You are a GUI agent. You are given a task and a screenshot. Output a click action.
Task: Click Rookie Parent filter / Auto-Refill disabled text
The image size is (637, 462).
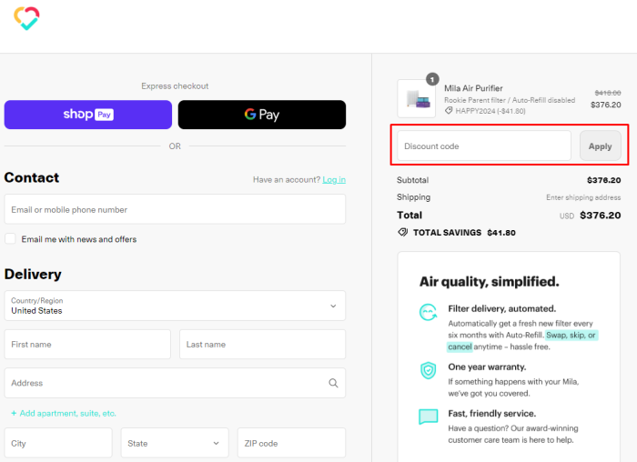point(510,100)
